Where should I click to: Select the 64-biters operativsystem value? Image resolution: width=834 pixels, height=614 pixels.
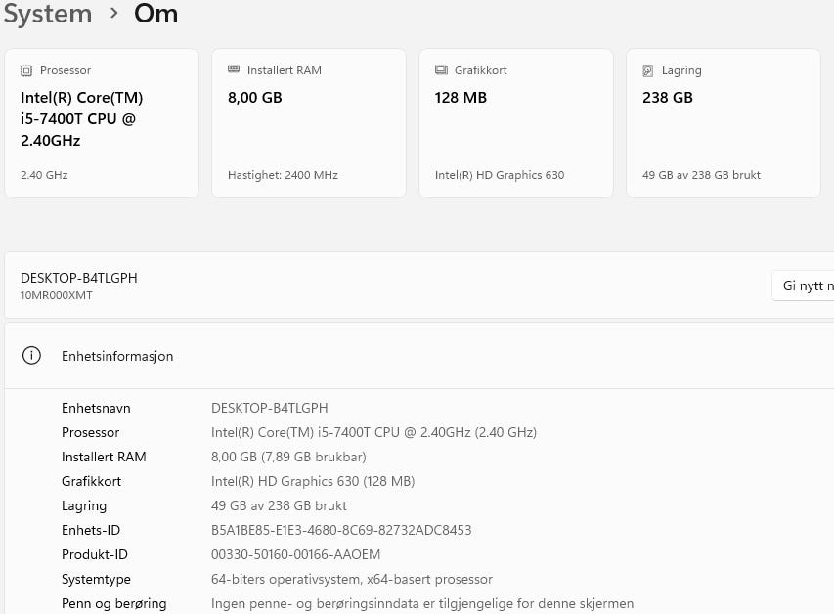(x=352, y=580)
